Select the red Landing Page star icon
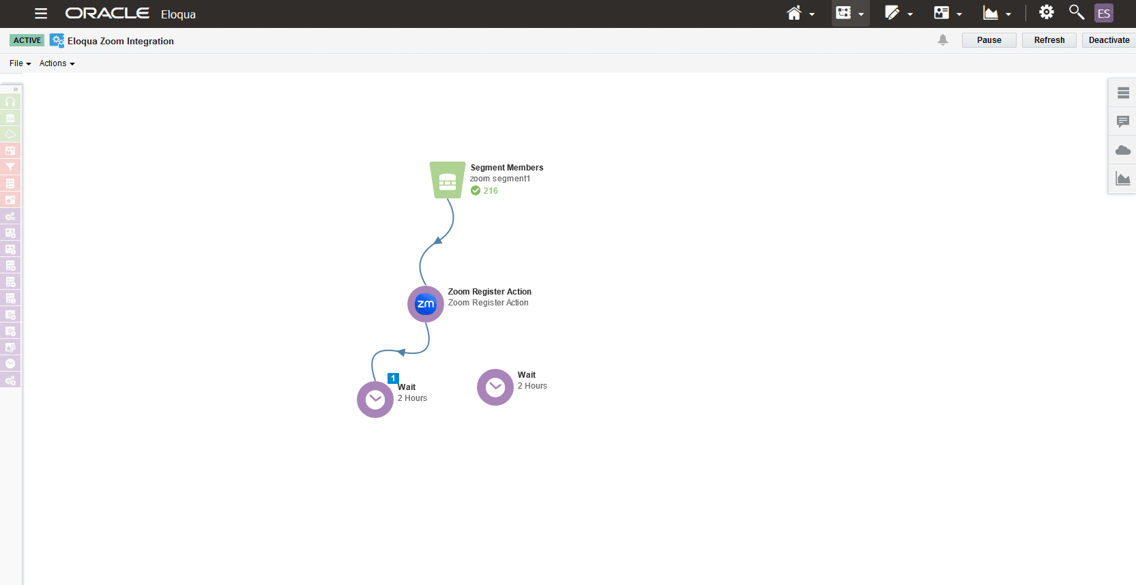1136x585 pixels. point(10,200)
